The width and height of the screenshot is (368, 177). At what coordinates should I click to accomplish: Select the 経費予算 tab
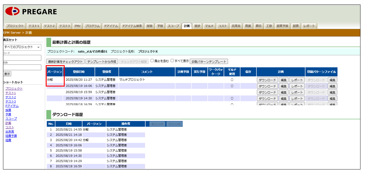pos(282,26)
